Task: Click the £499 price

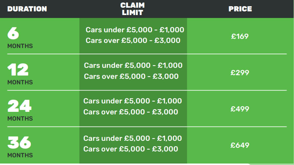Action: [x=240, y=109]
